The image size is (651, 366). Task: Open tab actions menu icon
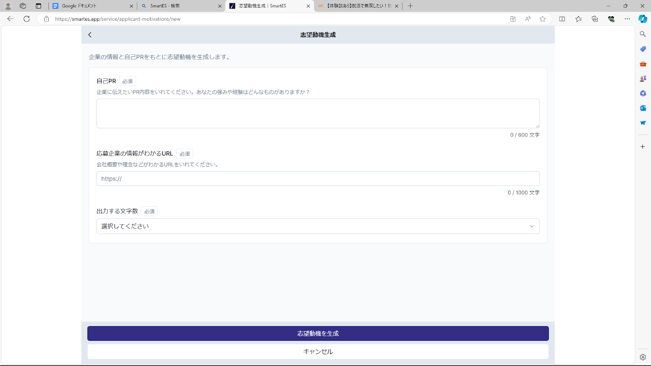[x=38, y=6]
